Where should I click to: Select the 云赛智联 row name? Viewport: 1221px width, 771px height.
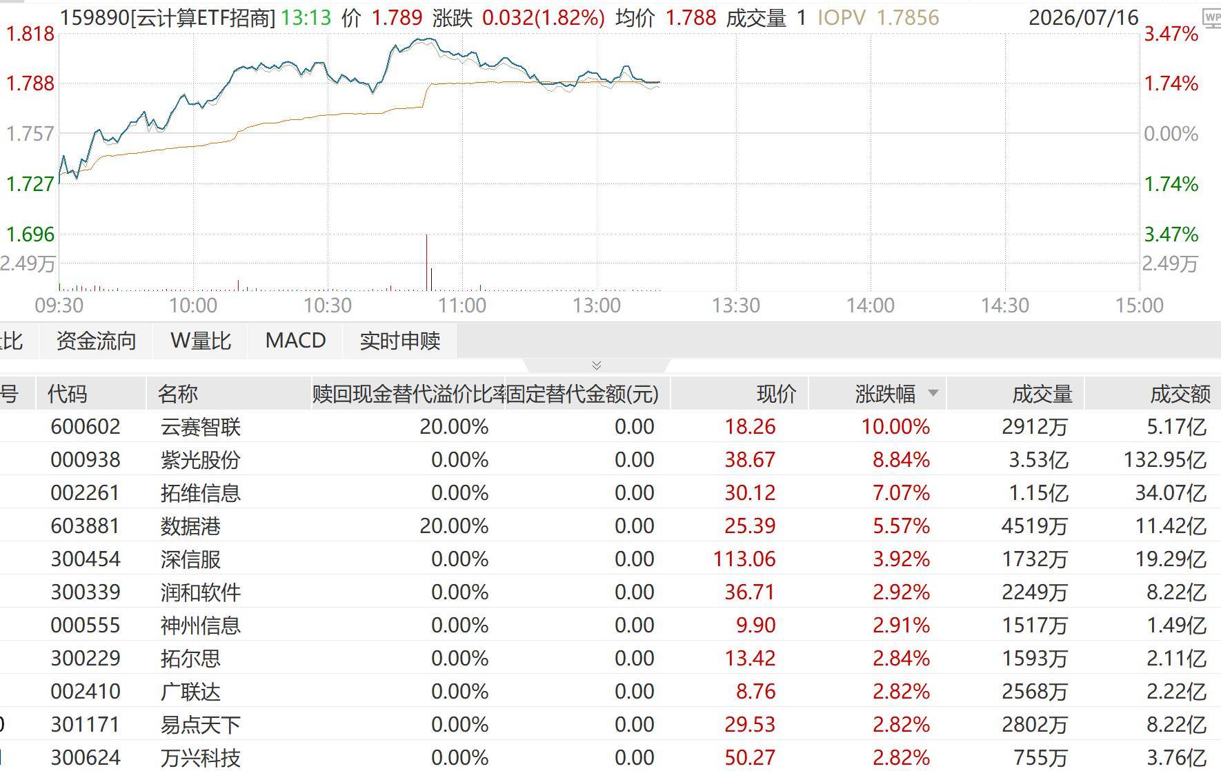click(201, 427)
